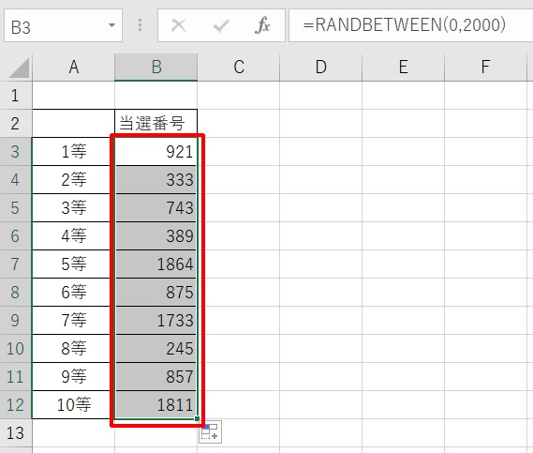The image size is (533, 453).
Task: Click the cell labeled 10等
Action: click(x=74, y=404)
